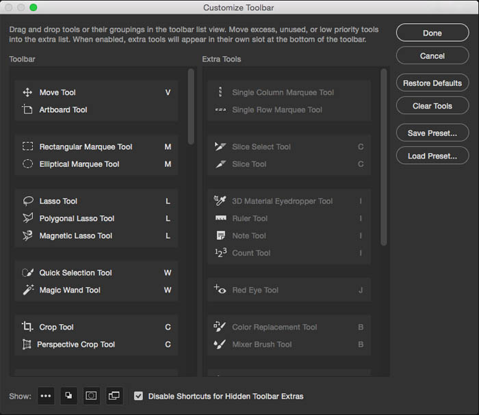The width and height of the screenshot is (479, 415).
Task: Uncheck Disable Shortcuts for Hidden Toolbar Extras
Action: click(138, 396)
